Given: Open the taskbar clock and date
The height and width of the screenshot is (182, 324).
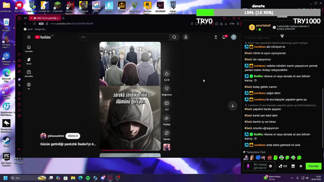Looking at the screenshot, I should tap(315, 178).
